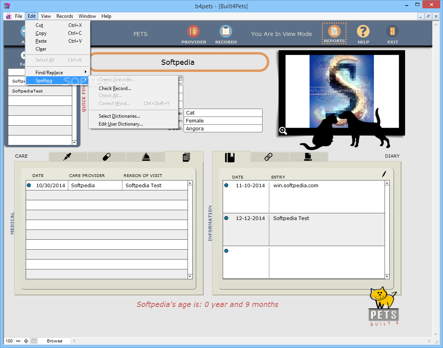Switch to the medical notes document tab
Screen dimensions: 443x348
coord(186,157)
